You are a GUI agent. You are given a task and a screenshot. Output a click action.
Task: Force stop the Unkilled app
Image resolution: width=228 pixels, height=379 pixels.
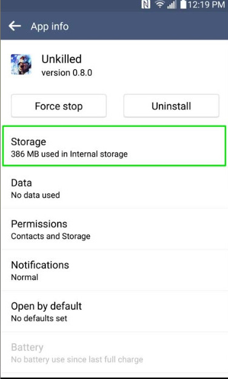click(59, 106)
